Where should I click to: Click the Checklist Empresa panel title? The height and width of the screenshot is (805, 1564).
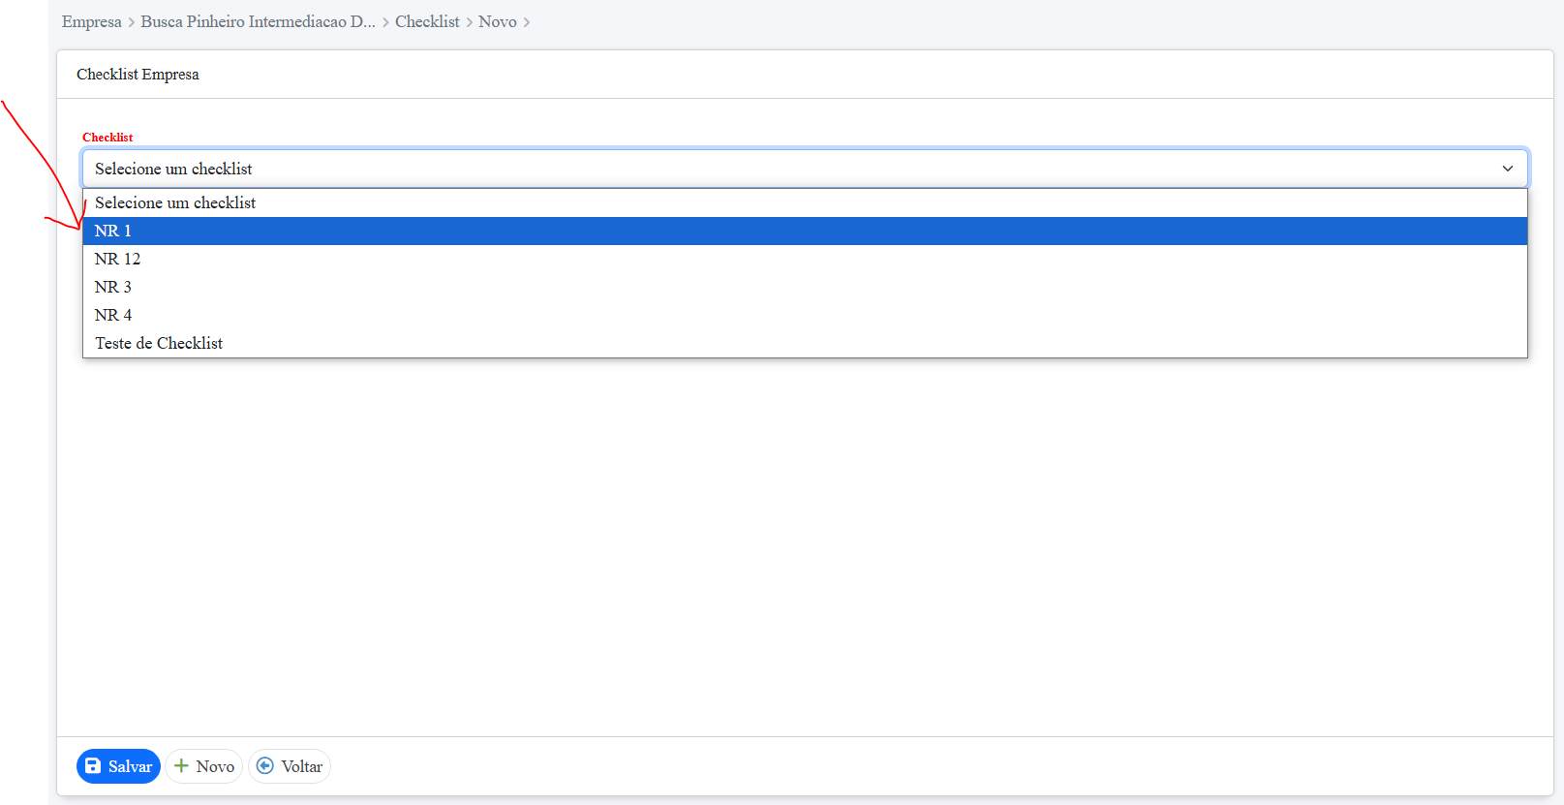pos(138,75)
